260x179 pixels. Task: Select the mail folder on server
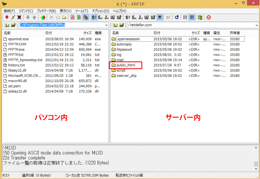click(x=118, y=60)
